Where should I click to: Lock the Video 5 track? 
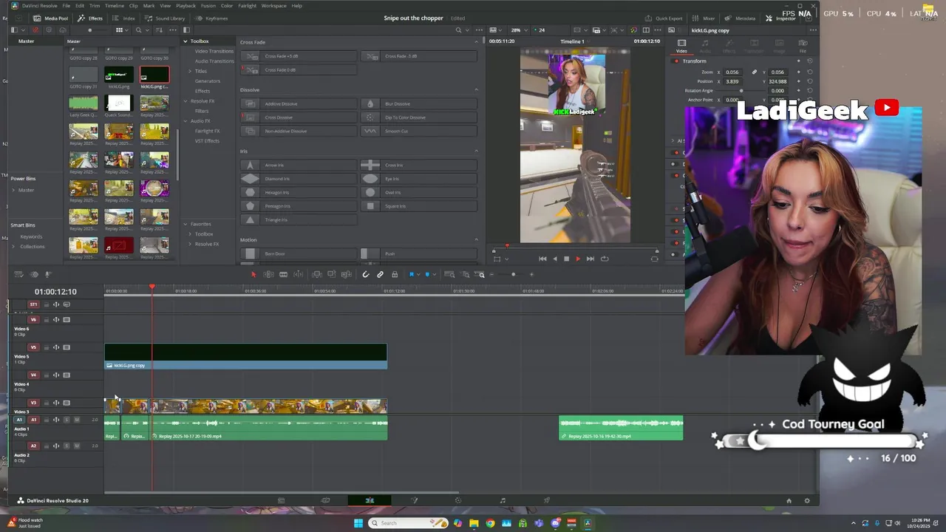point(46,347)
